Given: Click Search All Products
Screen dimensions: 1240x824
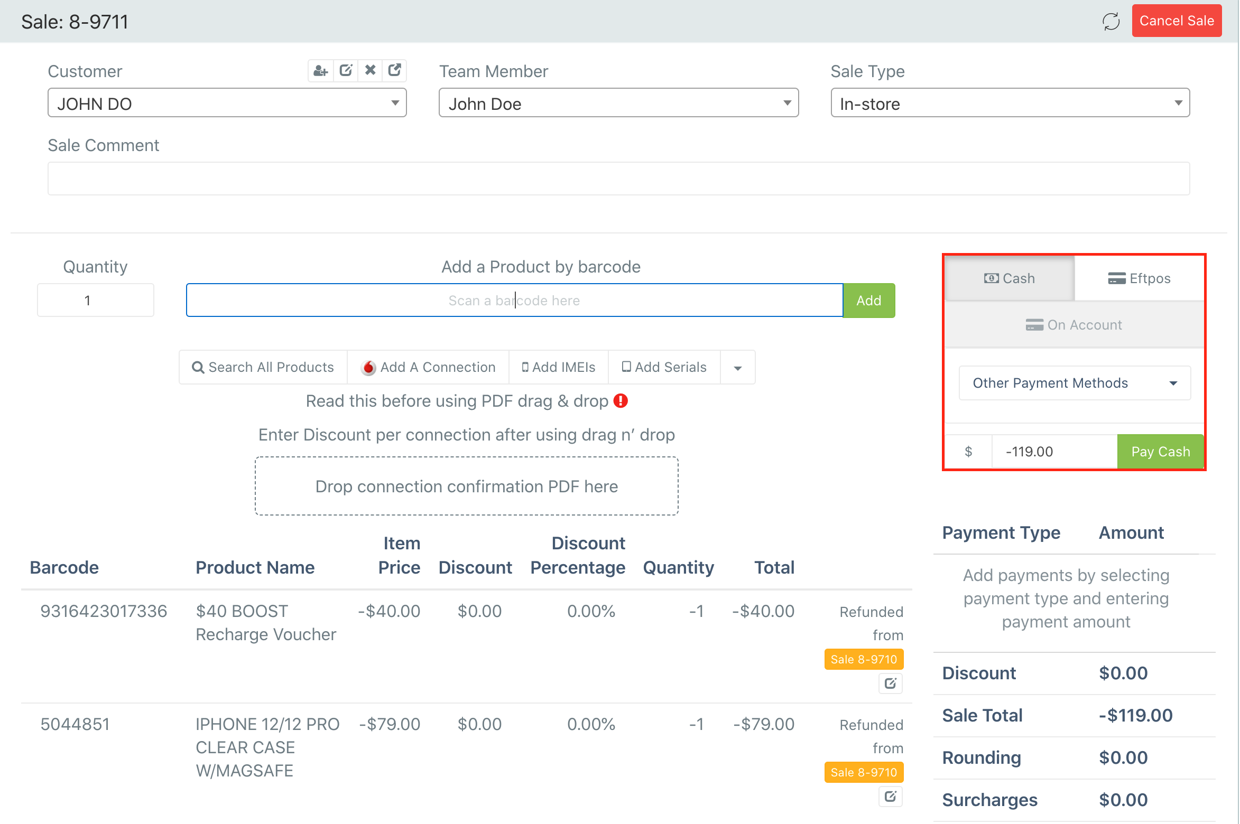Looking at the screenshot, I should [x=263, y=368].
